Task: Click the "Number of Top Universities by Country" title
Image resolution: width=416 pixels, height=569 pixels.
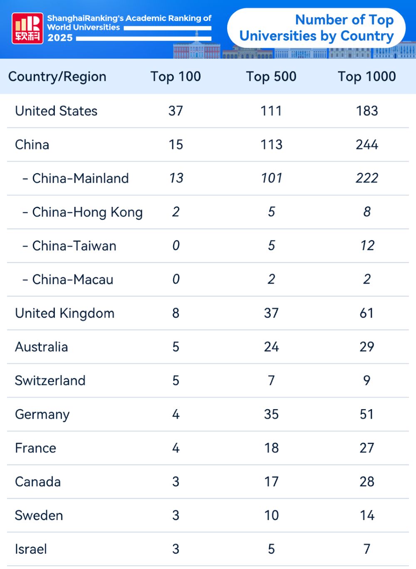Action: pyautogui.click(x=317, y=28)
